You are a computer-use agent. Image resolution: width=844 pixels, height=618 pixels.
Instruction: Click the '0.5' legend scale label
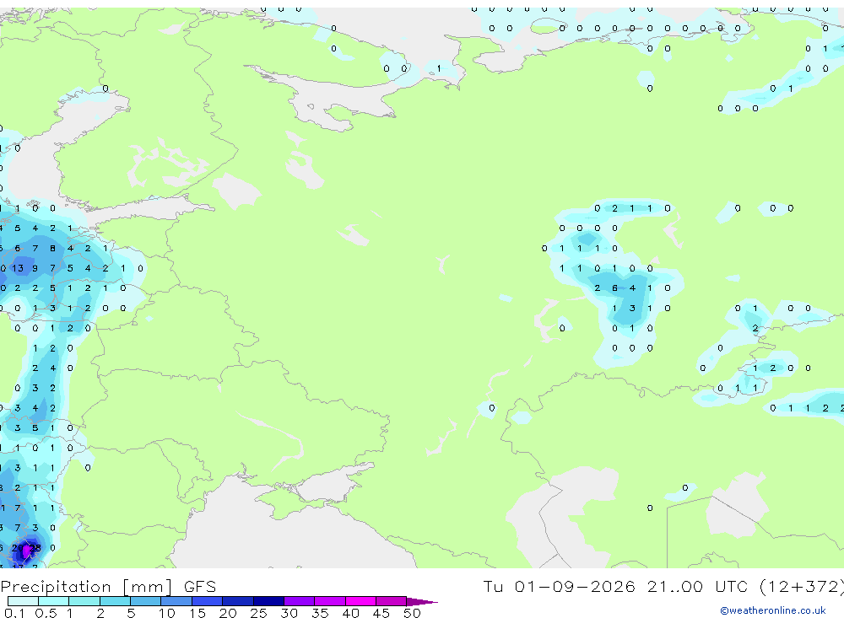[x=46, y=613]
